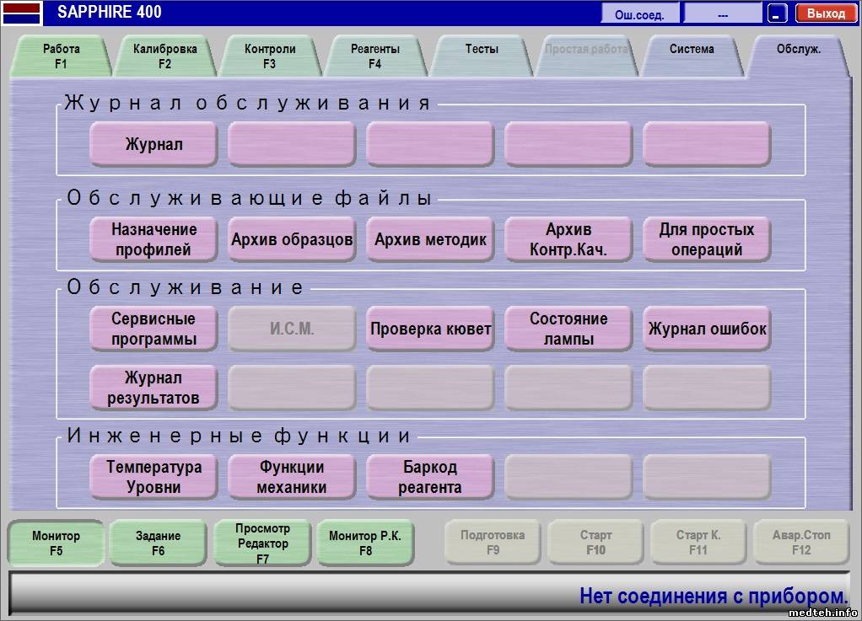The image size is (862, 621).
Task: Click the Архив образцов button
Action: point(292,239)
